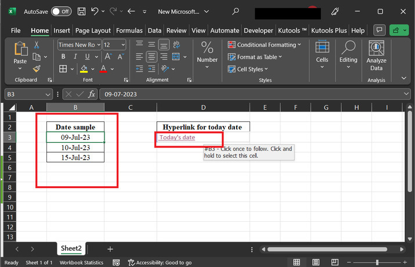Click the Insert Function fx icon
Image resolution: width=415 pixels, height=267 pixels.
pos(92,94)
